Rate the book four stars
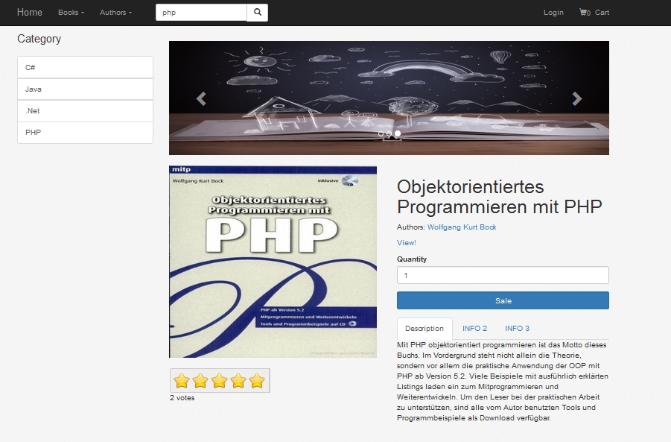Viewport: 671px width, 442px height. (238, 380)
